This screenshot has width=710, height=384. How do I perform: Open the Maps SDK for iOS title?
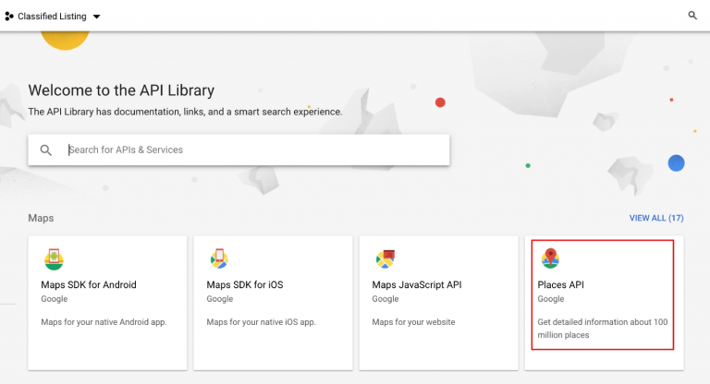(245, 284)
